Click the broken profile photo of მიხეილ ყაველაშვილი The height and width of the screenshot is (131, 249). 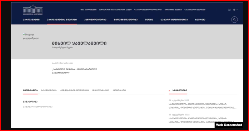click(x=31, y=37)
